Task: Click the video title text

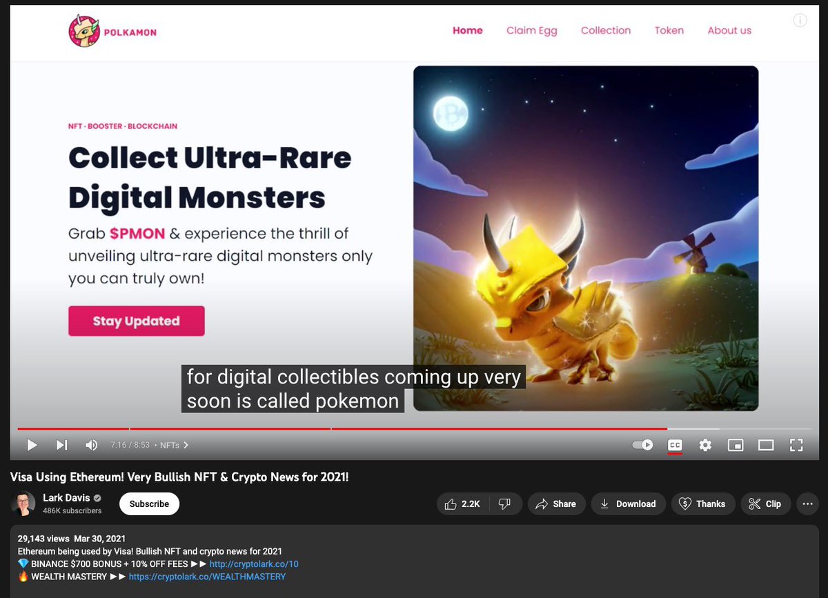Action: 179,477
